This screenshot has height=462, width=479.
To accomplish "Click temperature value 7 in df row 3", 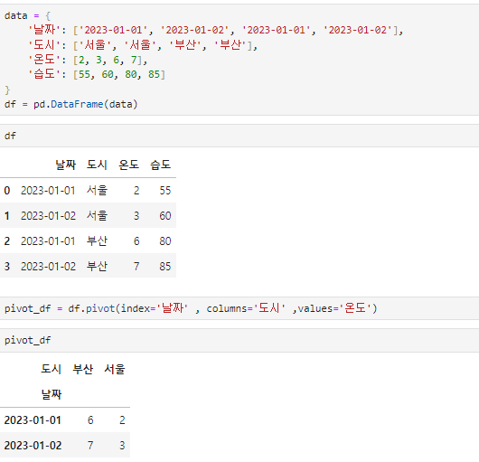I will tap(136, 267).
